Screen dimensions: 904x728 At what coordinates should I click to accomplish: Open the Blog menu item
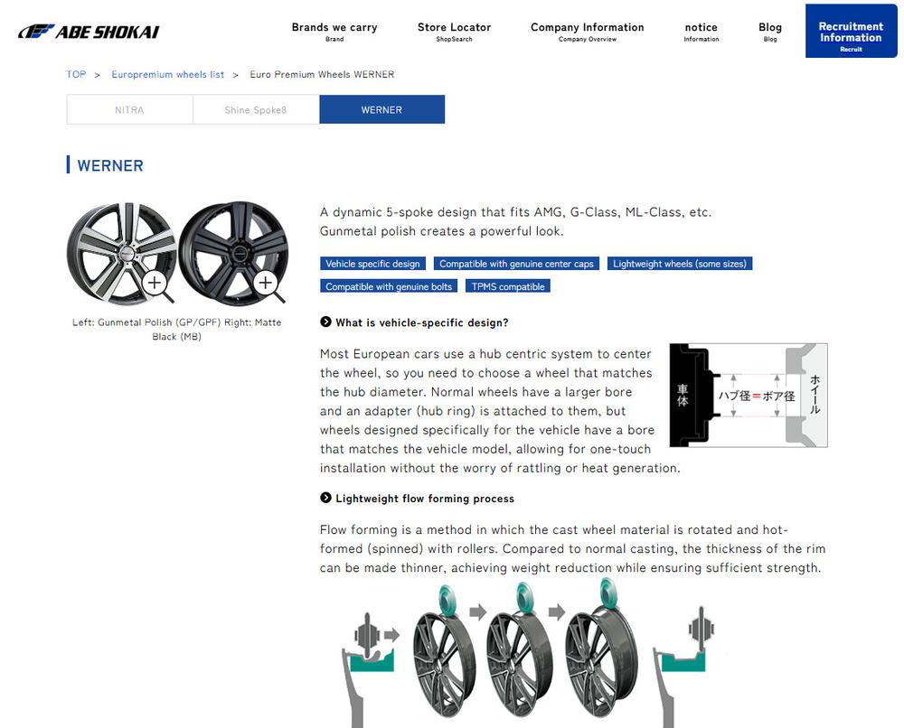coord(770,32)
